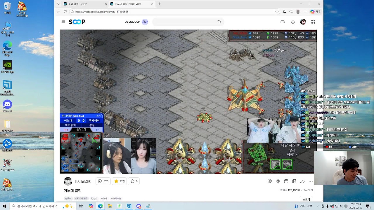Screen dimensions: 374x210
Task: Open the user profile avatar in SOOP header
Action: [303, 22]
